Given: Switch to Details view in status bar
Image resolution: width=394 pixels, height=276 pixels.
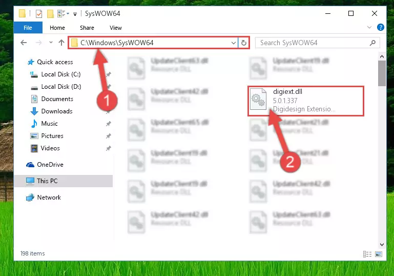Looking at the screenshot, I should (367, 254).
